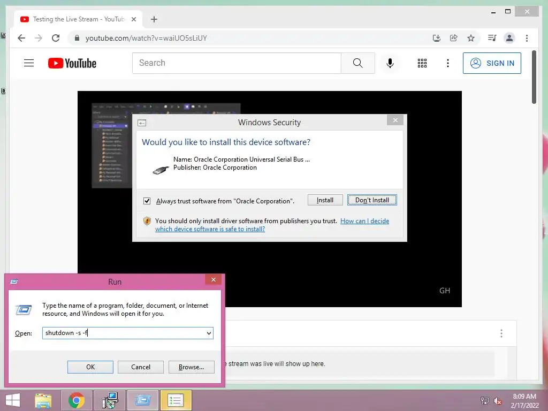This screenshot has width=548, height=411.
Task: Open Chrome media control icon
Action: coord(492,38)
